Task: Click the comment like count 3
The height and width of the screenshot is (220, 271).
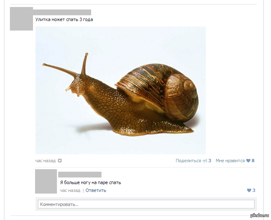Action: pos(254,190)
